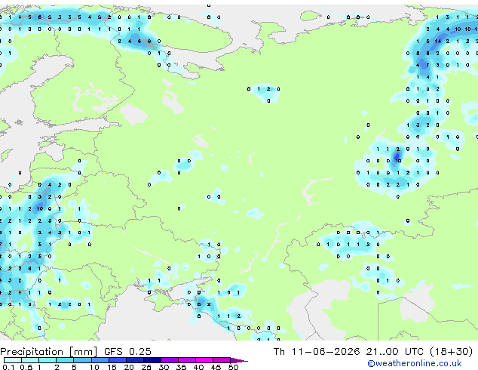Click the 0.5–1 mm legend color swatch
This screenshot has height=370, width=478.
(x=30, y=360)
